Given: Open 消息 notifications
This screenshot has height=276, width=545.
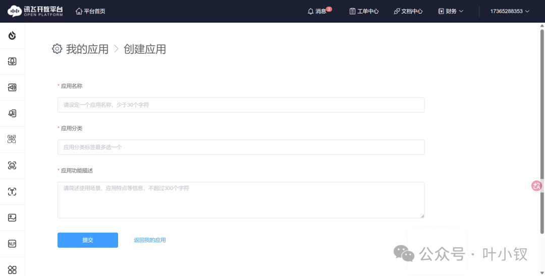Looking at the screenshot, I should tap(317, 11).
